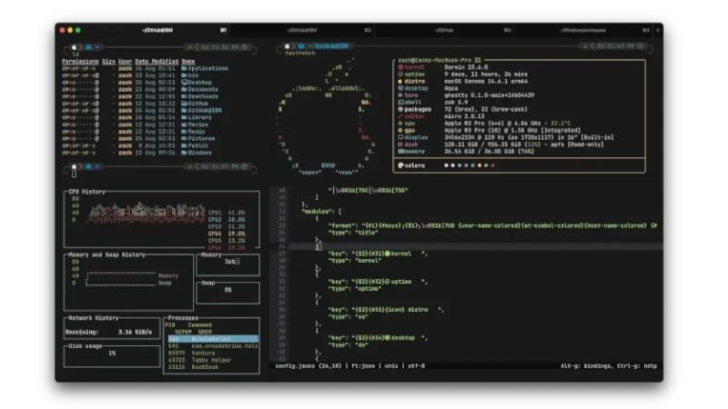The image size is (728, 409).
Task: Select the com.crowdstrike process row
Action: [213, 346]
